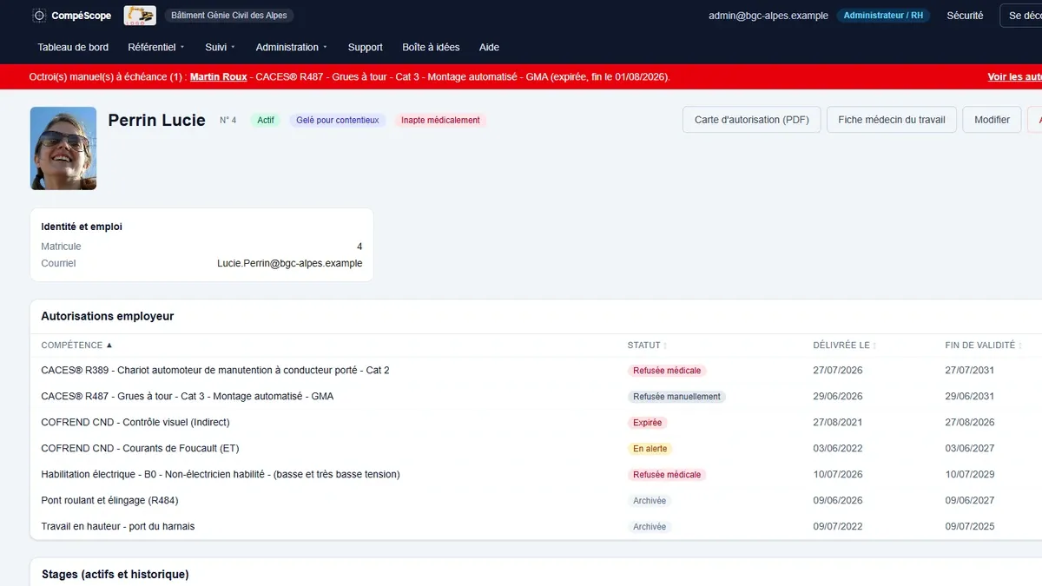Download Carte d'autorisation (PDF)
The height and width of the screenshot is (586, 1042).
(x=752, y=120)
